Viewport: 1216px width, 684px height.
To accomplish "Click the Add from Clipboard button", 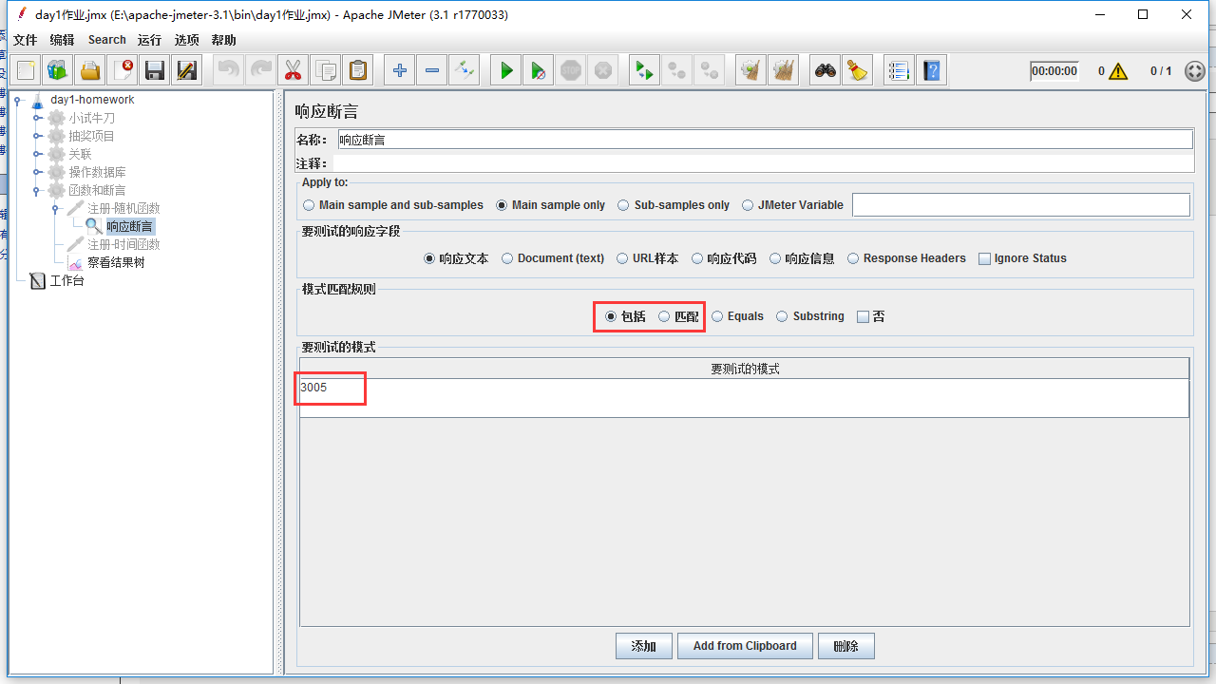I will (x=745, y=646).
